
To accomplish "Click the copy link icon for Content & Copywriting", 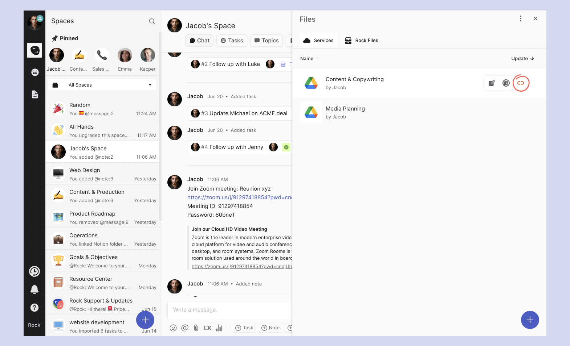I will pyautogui.click(x=521, y=83).
